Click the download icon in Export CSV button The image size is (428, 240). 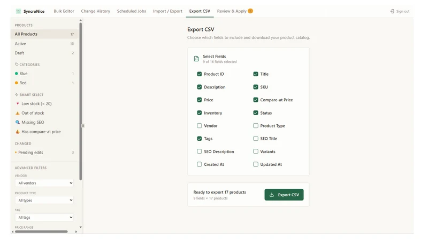click(x=272, y=195)
